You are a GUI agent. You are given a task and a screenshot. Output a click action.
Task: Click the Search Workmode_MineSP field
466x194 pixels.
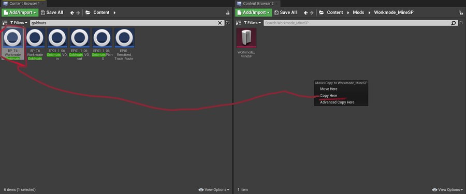click(x=357, y=23)
